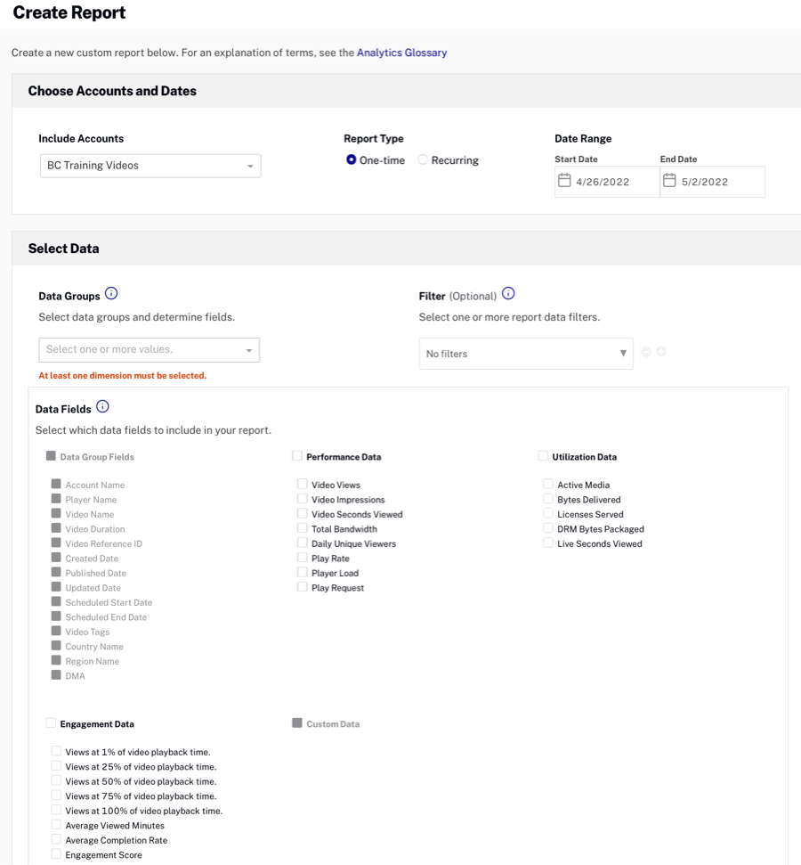Image resolution: width=801 pixels, height=865 pixels.
Task: Check the Average Completion Rate box
Action: [56, 839]
